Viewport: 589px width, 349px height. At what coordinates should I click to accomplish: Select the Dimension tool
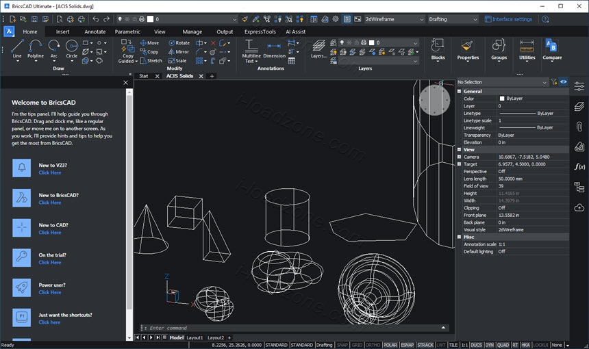[274, 49]
